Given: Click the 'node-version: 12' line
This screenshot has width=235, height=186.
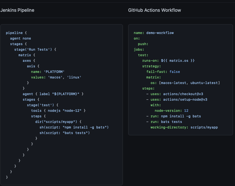Looking at the screenshot, I should coord(172,110).
